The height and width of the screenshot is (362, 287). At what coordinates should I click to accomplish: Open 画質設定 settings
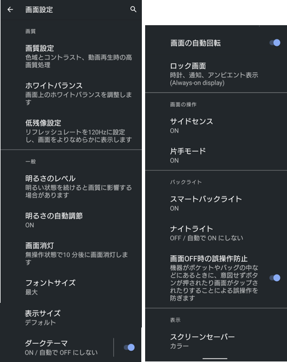tap(71, 56)
